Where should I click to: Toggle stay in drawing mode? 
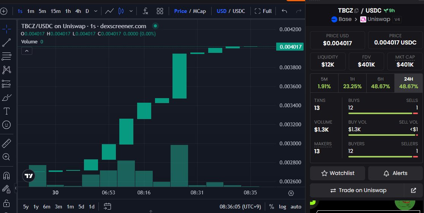6,189
